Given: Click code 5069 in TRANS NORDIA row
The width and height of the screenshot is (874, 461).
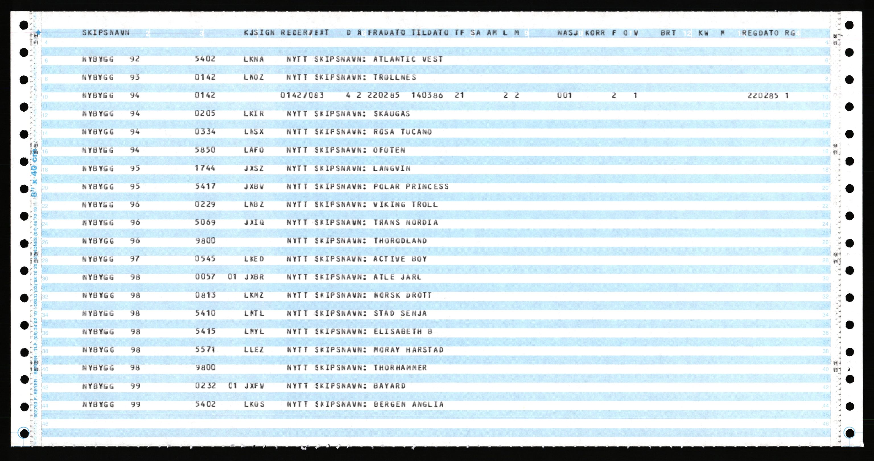Looking at the screenshot, I should pyautogui.click(x=205, y=222).
